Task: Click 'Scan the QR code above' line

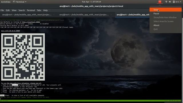Action: (33, 88)
